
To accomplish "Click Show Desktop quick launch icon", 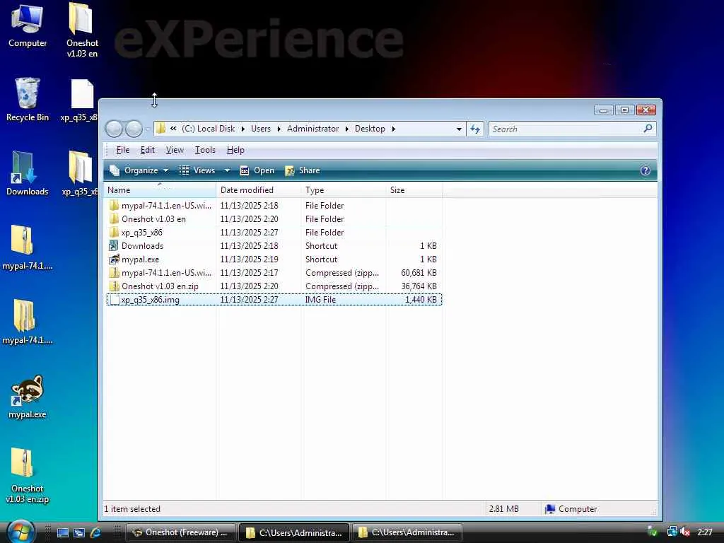I will (x=63, y=532).
